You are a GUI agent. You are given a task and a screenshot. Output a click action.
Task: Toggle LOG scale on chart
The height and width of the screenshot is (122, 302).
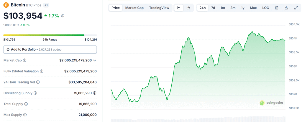pyautogui.click(x=266, y=8)
